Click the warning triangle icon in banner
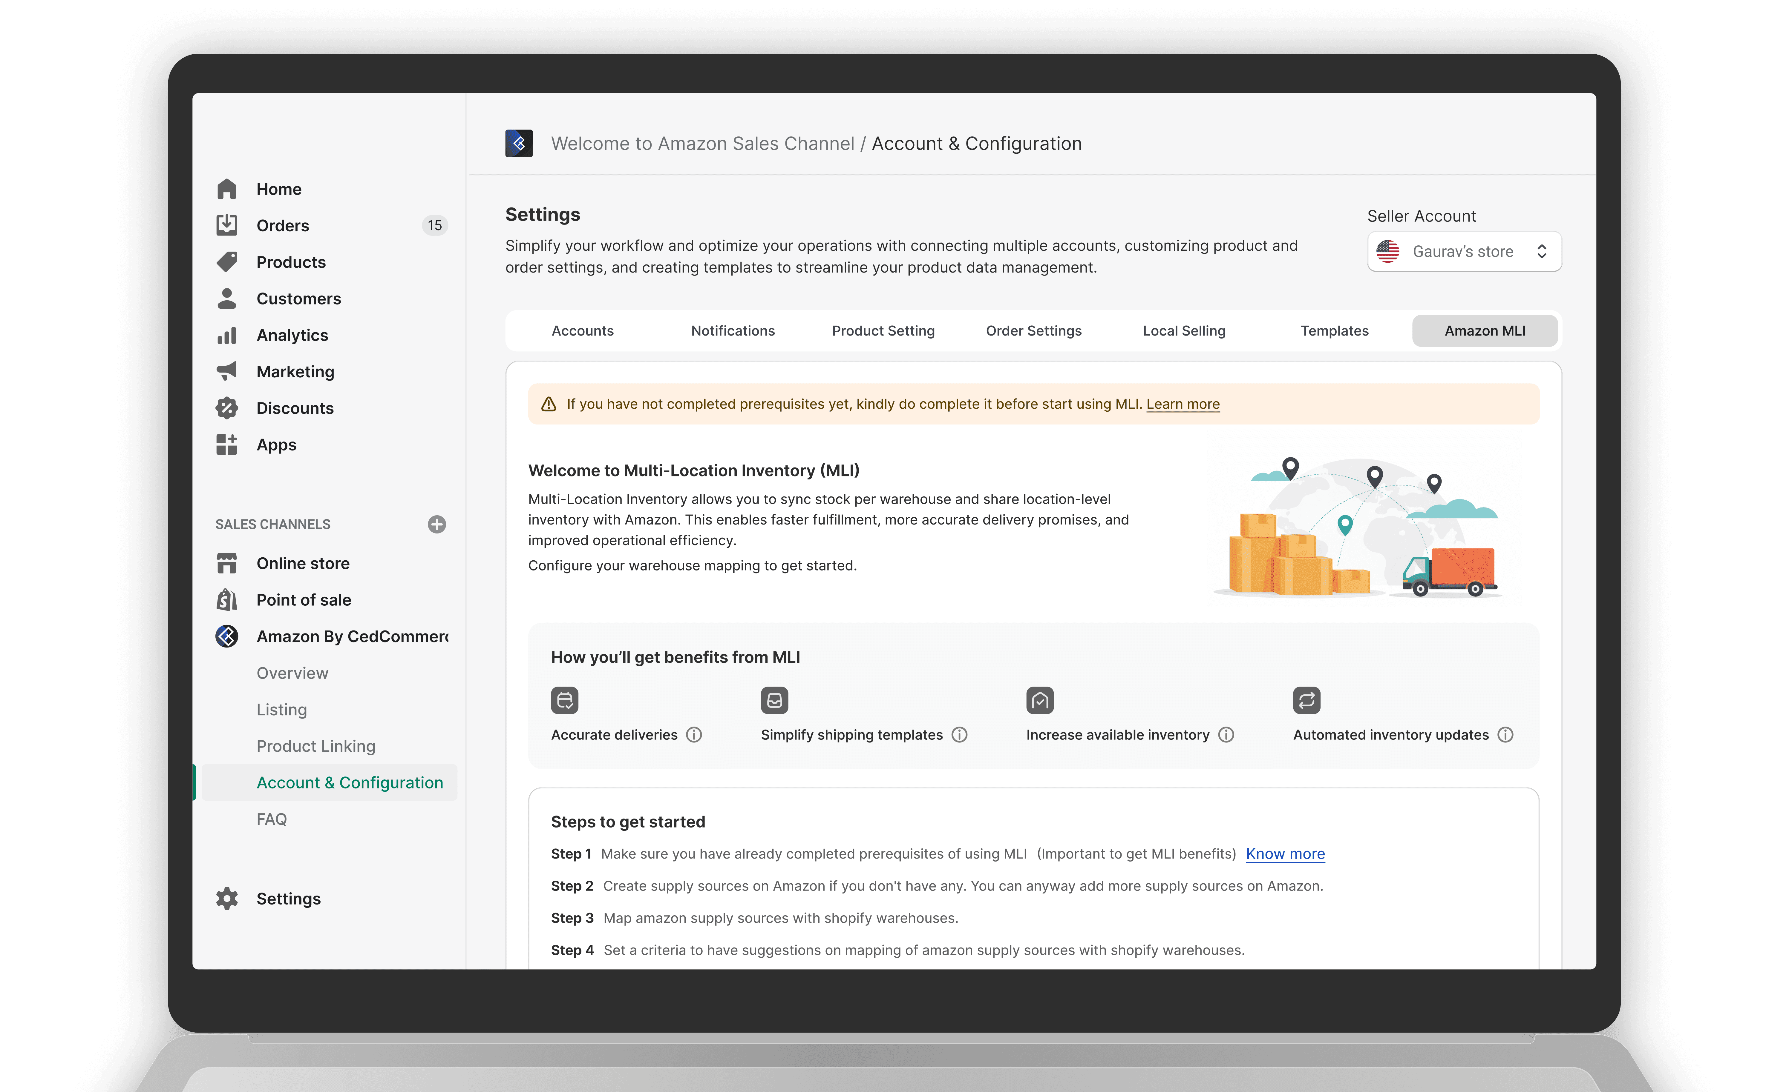Image resolution: width=1789 pixels, height=1092 pixels. tap(549, 404)
